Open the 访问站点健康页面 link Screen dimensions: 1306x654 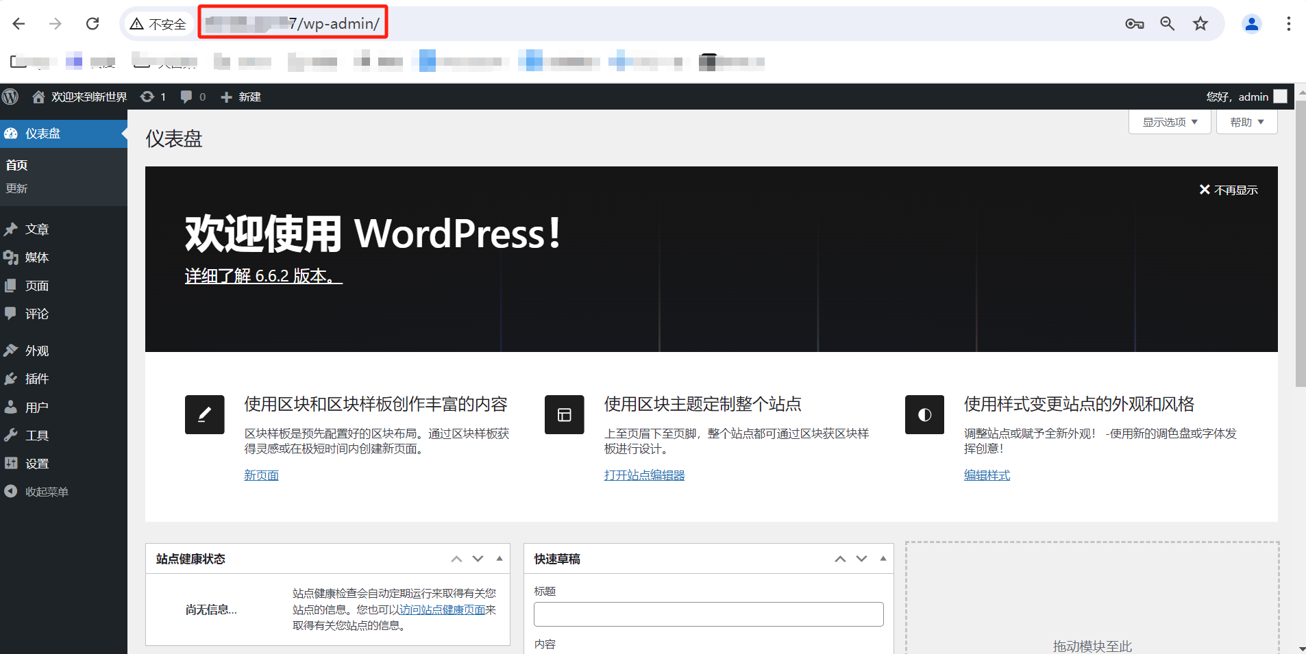tap(442, 609)
